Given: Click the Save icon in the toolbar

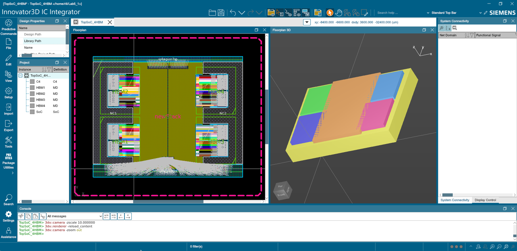Looking at the screenshot, I should pos(221,13).
